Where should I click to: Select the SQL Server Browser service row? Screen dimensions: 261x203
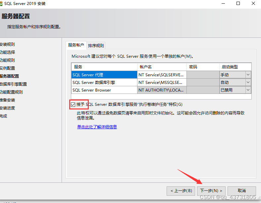pos(104,90)
